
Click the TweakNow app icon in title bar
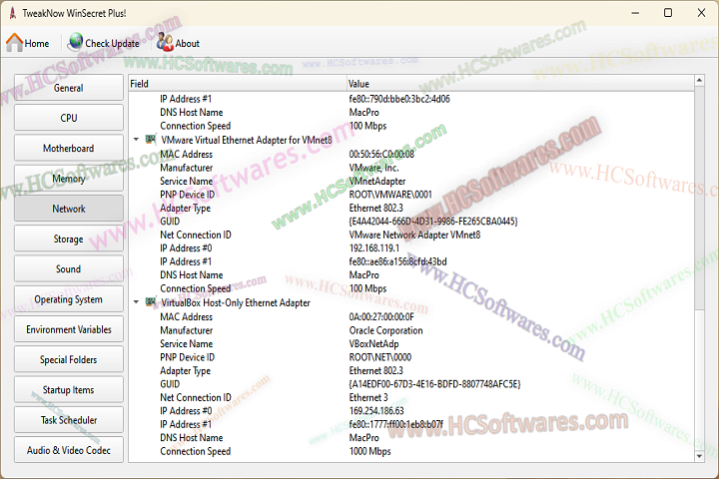coord(12,13)
